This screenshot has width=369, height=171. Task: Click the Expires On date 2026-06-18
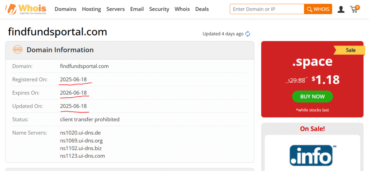point(73,93)
